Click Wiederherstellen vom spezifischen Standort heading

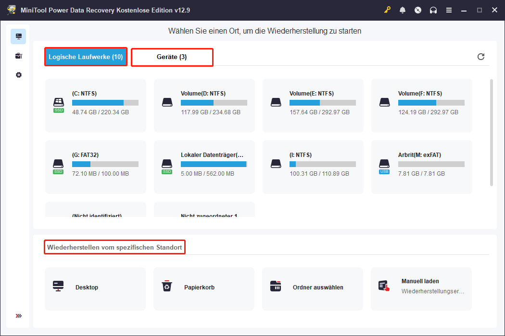[114, 247]
